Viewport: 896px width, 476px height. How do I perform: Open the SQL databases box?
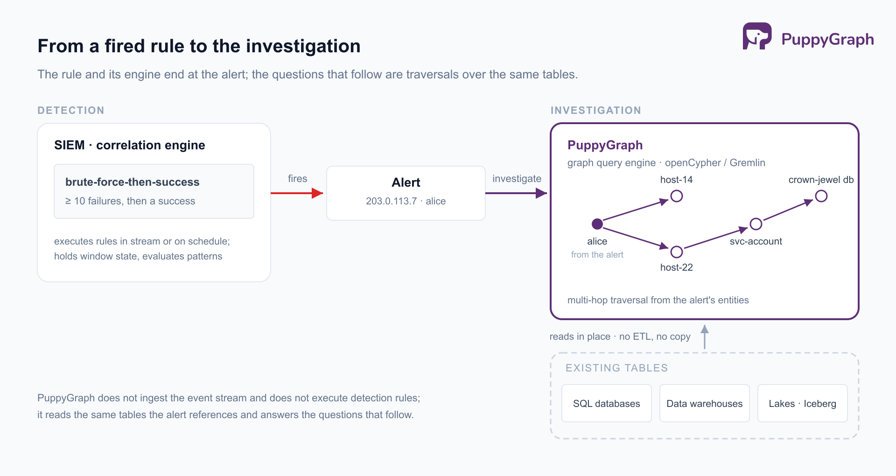(607, 403)
